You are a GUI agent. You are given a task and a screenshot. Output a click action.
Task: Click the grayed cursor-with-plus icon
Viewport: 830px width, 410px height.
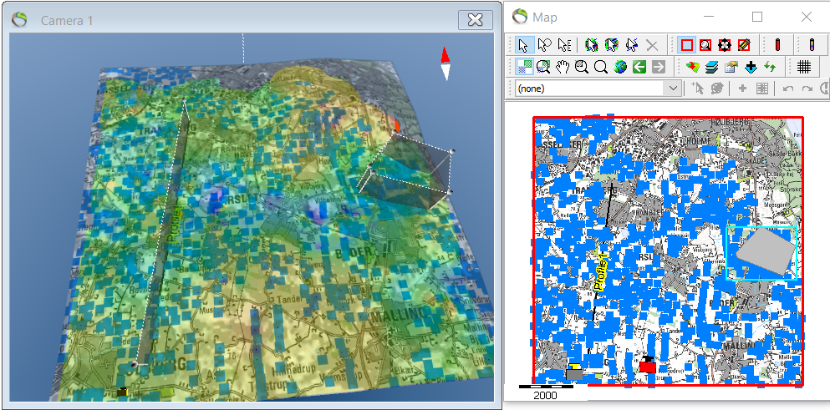point(698,89)
